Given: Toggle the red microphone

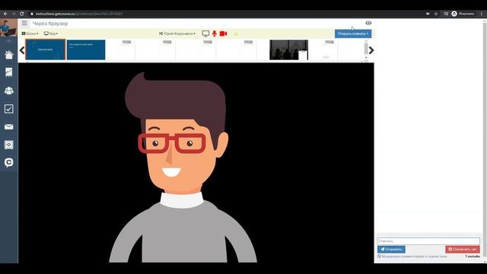Looking at the screenshot, I should pyautogui.click(x=215, y=33).
